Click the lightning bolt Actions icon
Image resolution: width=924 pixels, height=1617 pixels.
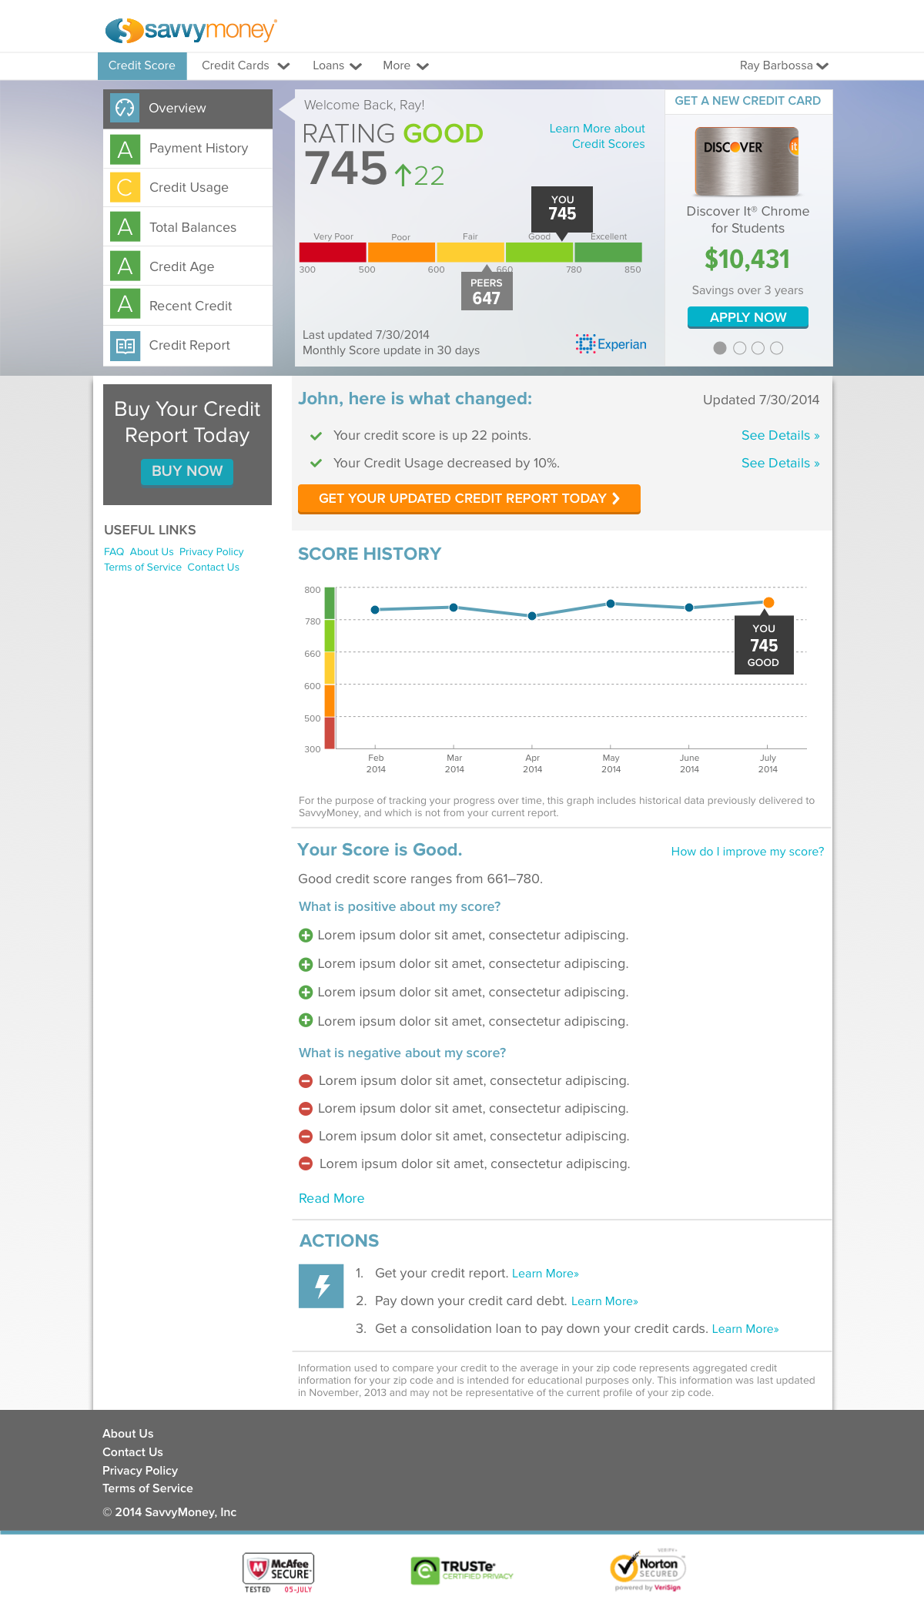click(x=321, y=1285)
